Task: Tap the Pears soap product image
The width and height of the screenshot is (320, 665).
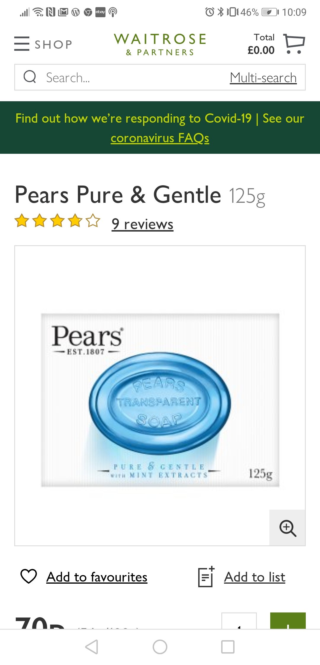Action: pos(160,400)
